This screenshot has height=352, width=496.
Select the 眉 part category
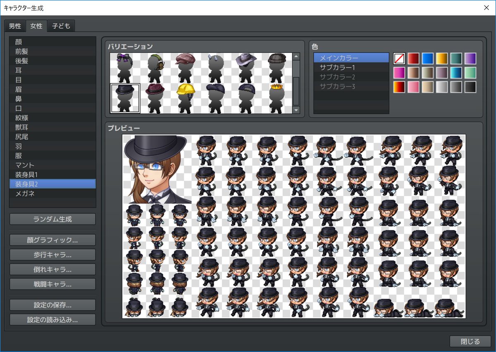click(x=52, y=89)
